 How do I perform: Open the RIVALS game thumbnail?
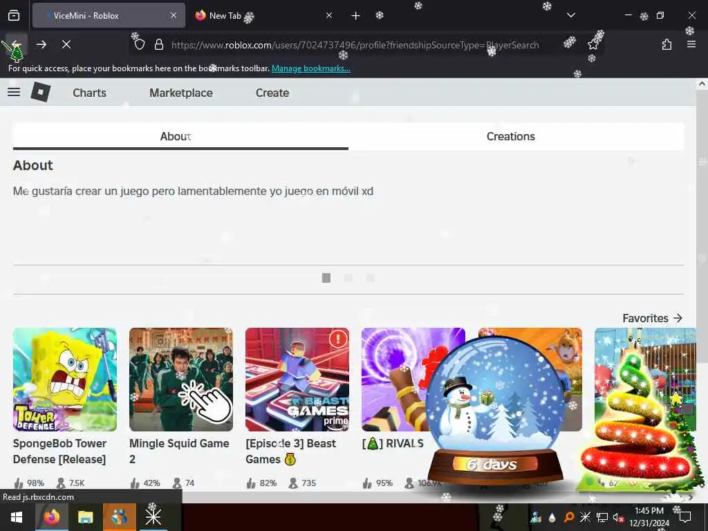point(398,380)
